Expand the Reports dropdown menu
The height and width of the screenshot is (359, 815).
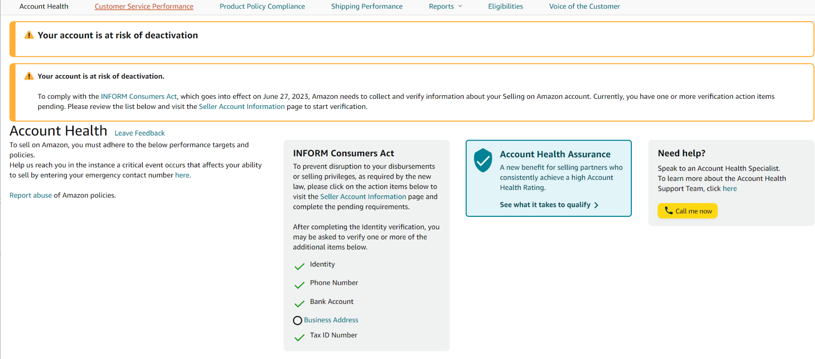pyautogui.click(x=446, y=7)
